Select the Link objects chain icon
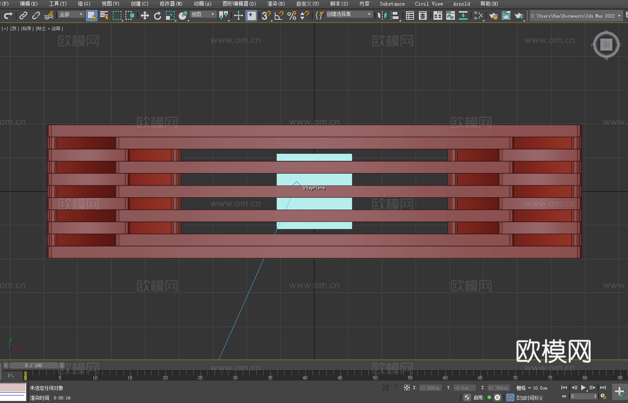 pos(23,15)
